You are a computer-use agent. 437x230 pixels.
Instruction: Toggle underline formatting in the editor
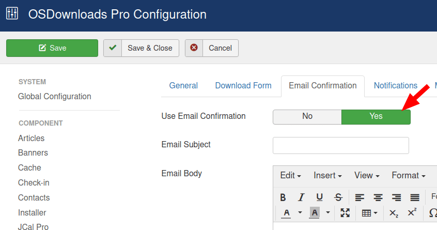[320, 197]
